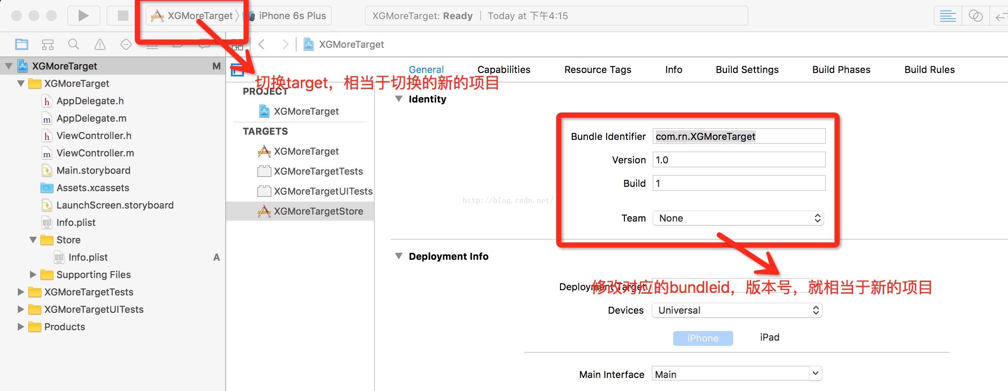Open the Devices dropdown set to Universal
Screen dimensions: 1008x391
coord(737,310)
